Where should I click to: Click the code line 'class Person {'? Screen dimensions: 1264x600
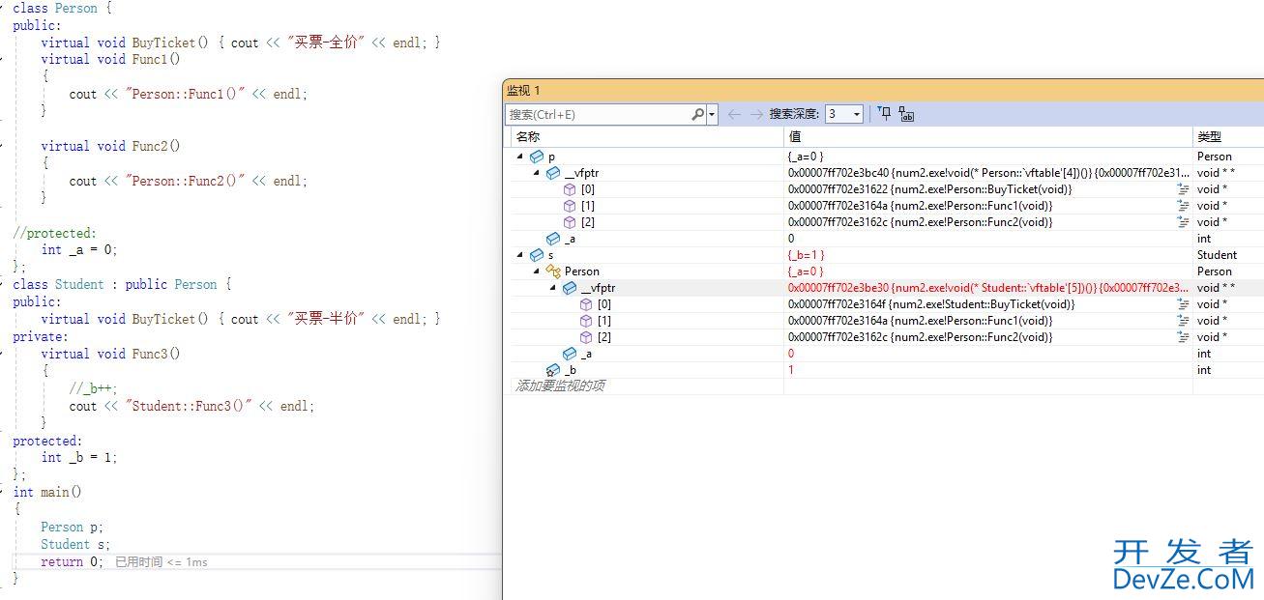point(62,8)
